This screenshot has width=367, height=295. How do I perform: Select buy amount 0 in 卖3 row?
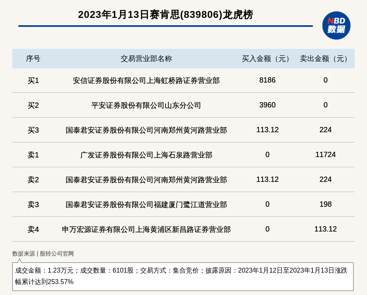pyautogui.click(x=267, y=204)
